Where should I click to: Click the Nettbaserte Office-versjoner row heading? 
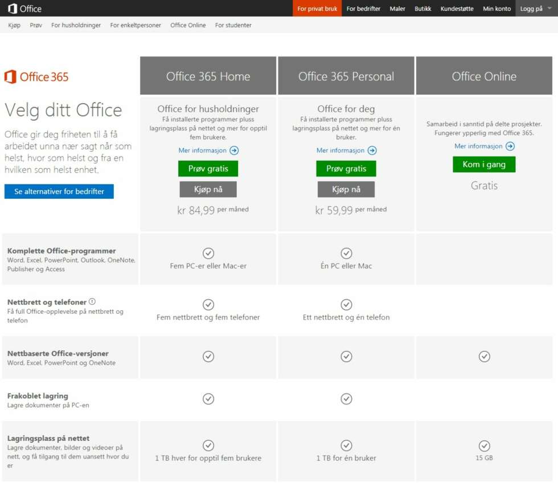58,354
